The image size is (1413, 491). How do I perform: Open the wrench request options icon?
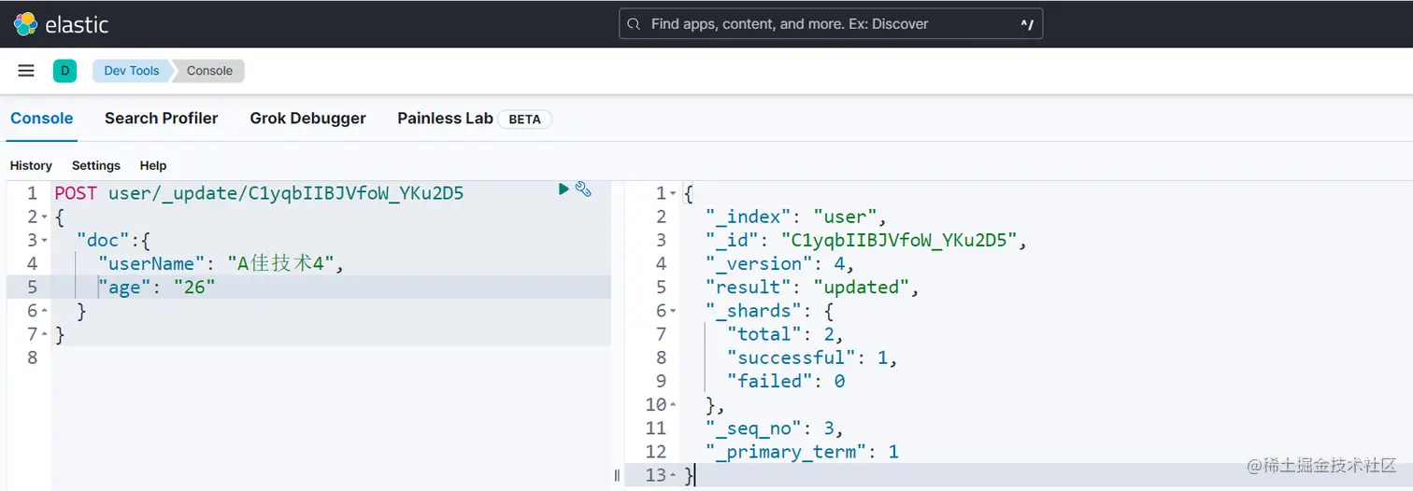(x=583, y=189)
